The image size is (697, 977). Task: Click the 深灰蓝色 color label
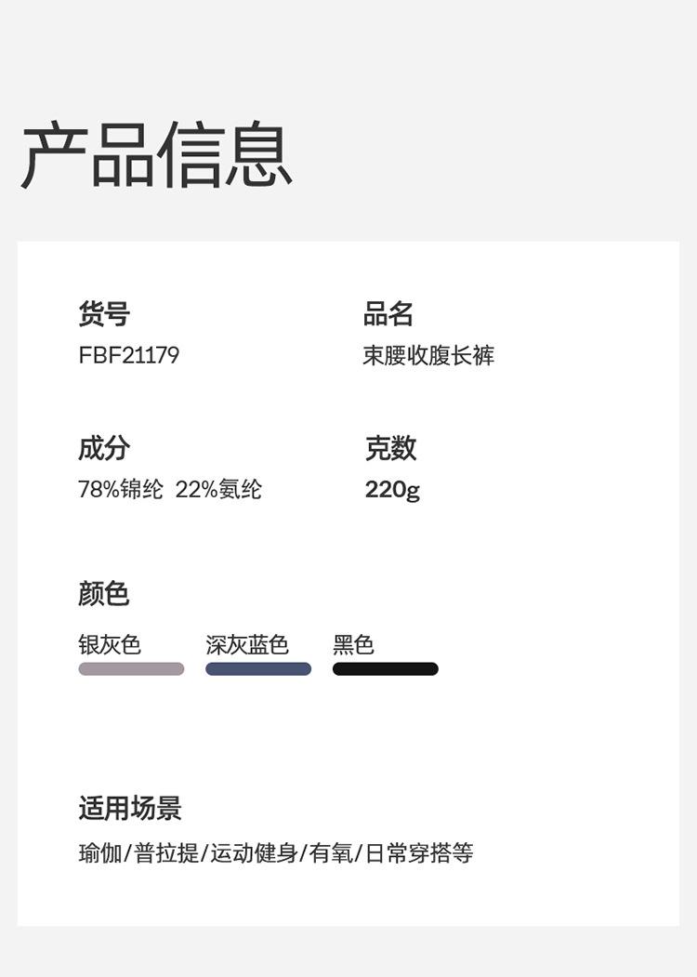pos(247,644)
